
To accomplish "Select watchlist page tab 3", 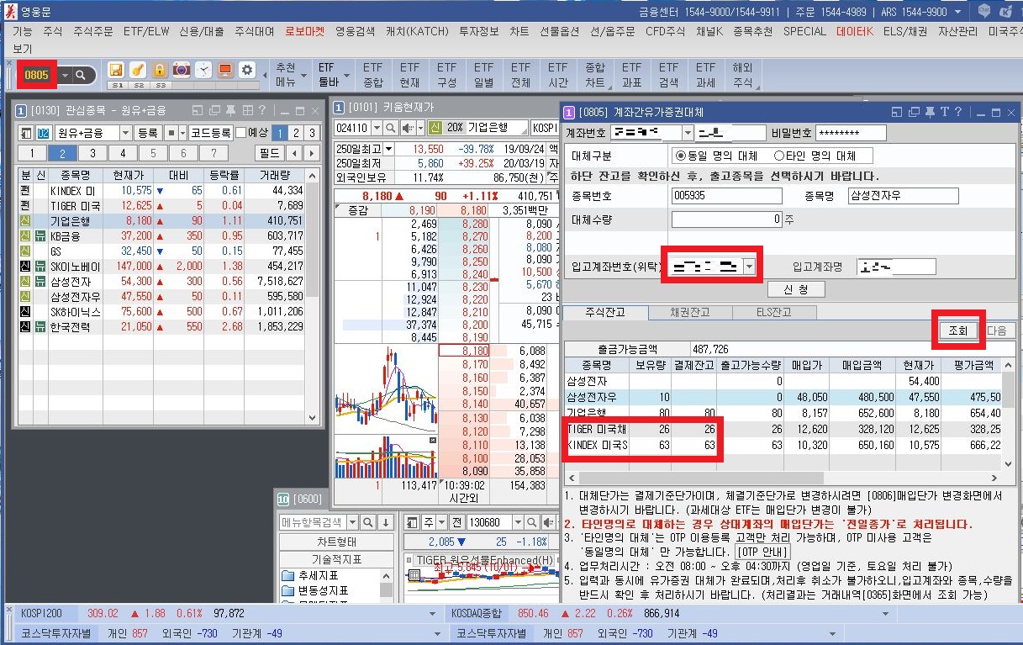I will click(x=92, y=153).
